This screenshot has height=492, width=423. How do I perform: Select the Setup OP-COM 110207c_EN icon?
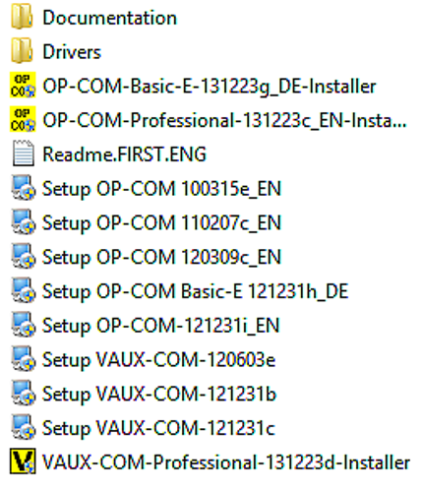(23, 222)
